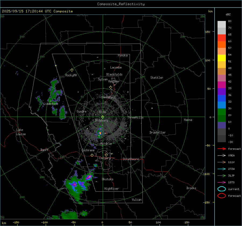Click the Sundre town label
This screenshot has height=226, width=242.
81,111
